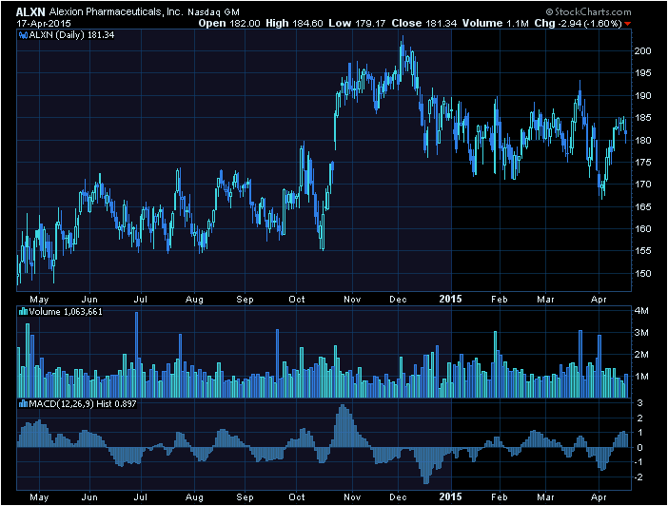The height and width of the screenshot is (506, 668).
Task: Click the 1M volume axis label
Action: click(x=641, y=377)
